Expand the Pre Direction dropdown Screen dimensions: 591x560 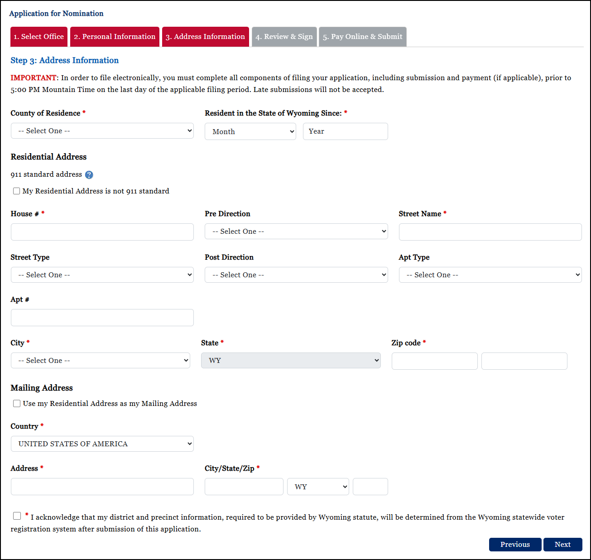pyautogui.click(x=296, y=232)
